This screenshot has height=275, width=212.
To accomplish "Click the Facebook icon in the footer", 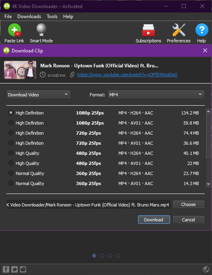I will coord(6,269).
